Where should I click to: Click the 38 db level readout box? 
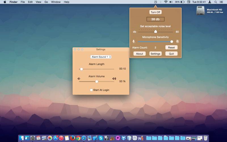155,19
